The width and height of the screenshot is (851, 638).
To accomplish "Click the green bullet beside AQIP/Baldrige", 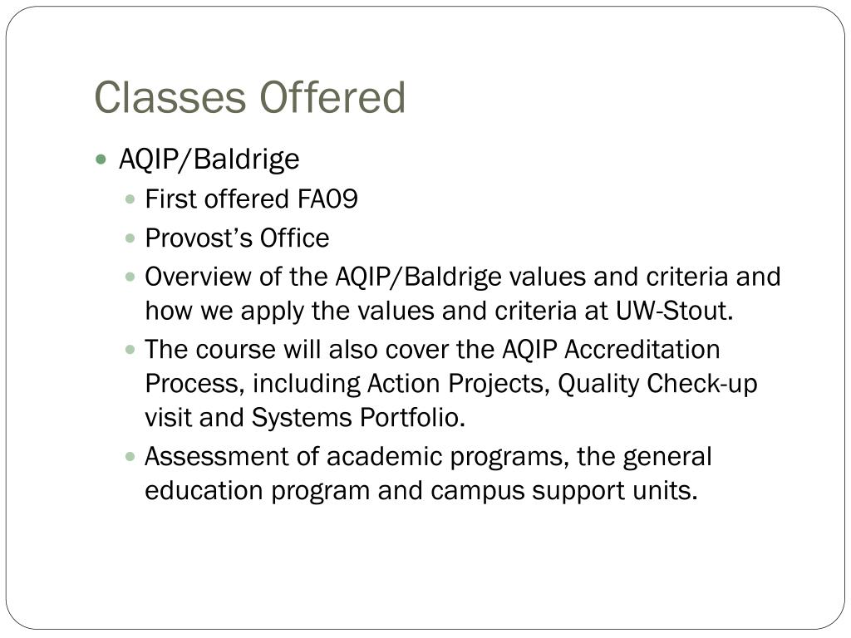I will (101, 159).
